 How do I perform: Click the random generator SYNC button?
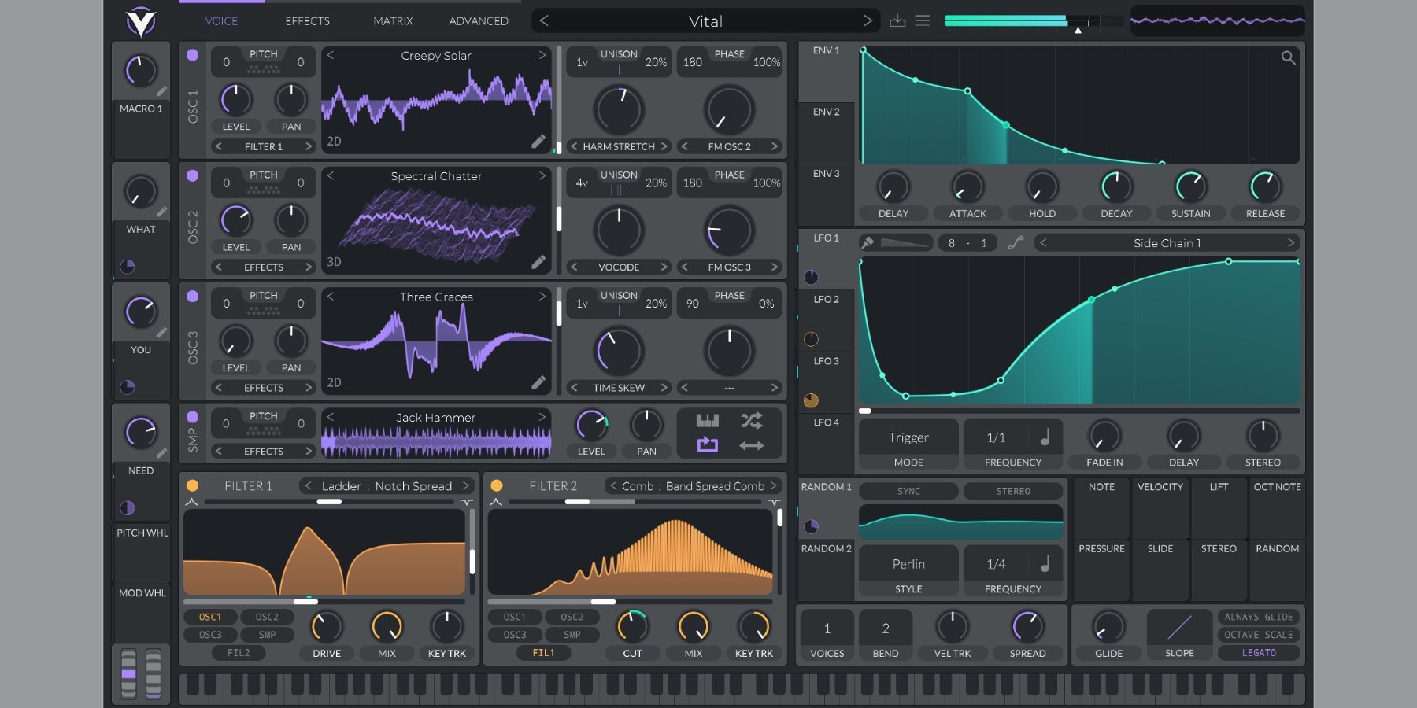(908, 491)
